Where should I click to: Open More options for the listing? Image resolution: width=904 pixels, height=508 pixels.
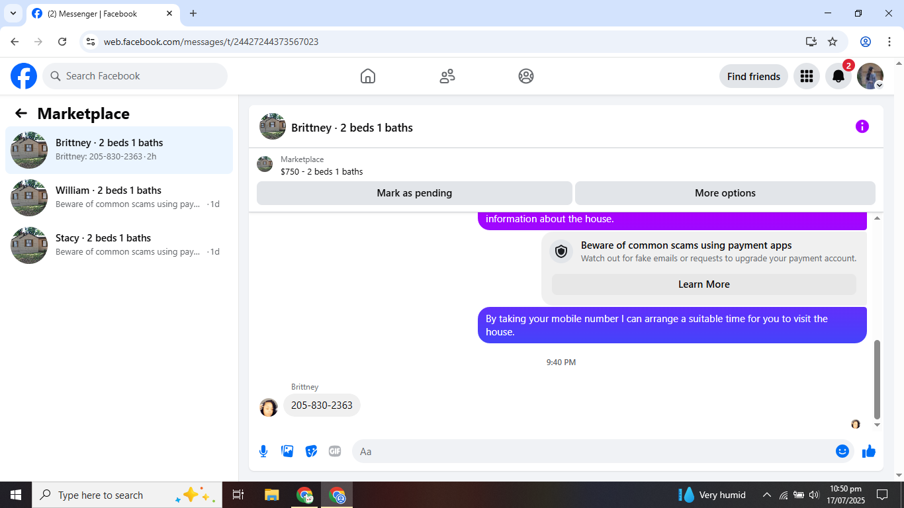(x=725, y=193)
